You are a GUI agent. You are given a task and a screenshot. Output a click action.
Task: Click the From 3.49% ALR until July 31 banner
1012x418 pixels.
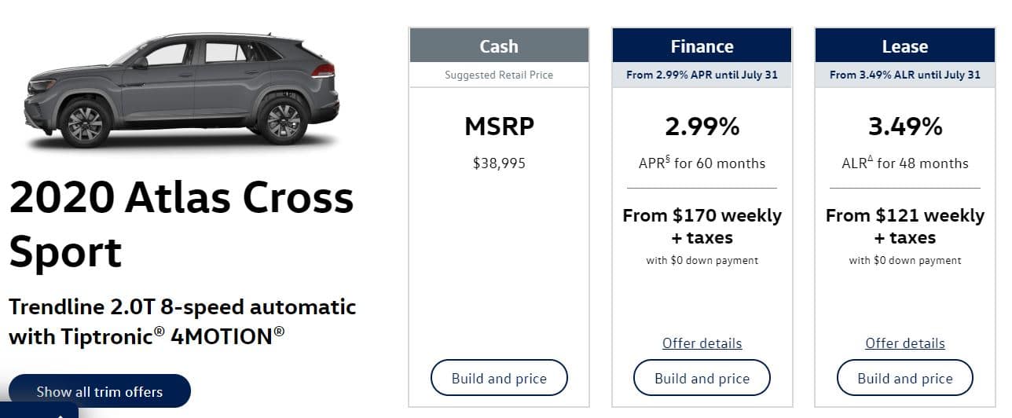[905, 75]
